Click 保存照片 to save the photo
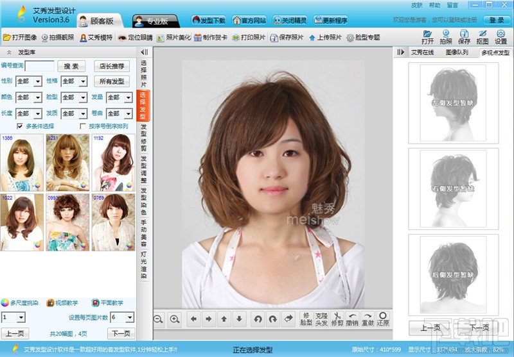 point(287,38)
